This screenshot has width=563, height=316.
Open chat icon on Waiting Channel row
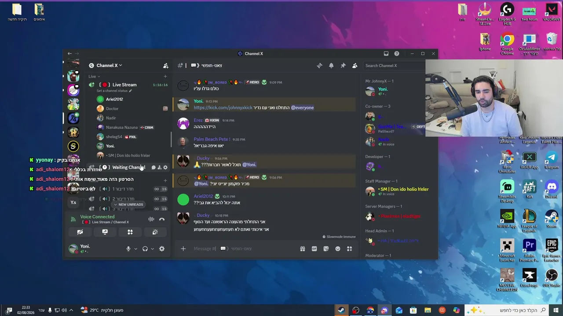(x=154, y=167)
